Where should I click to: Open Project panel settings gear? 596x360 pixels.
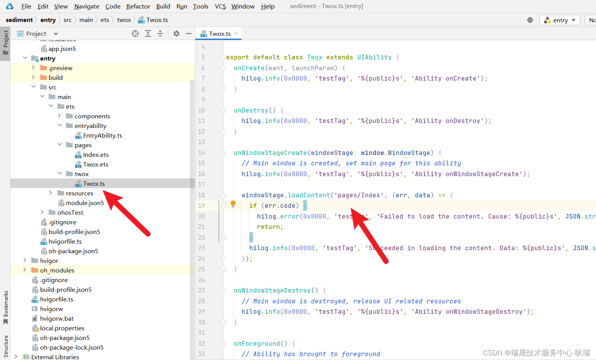coord(176,34)
